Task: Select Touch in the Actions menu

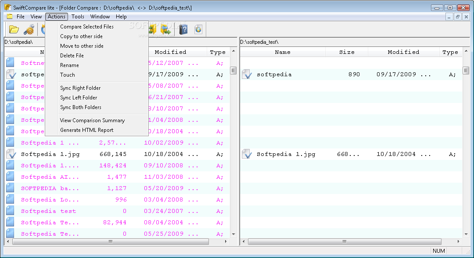Action: (x=97, y=75)
